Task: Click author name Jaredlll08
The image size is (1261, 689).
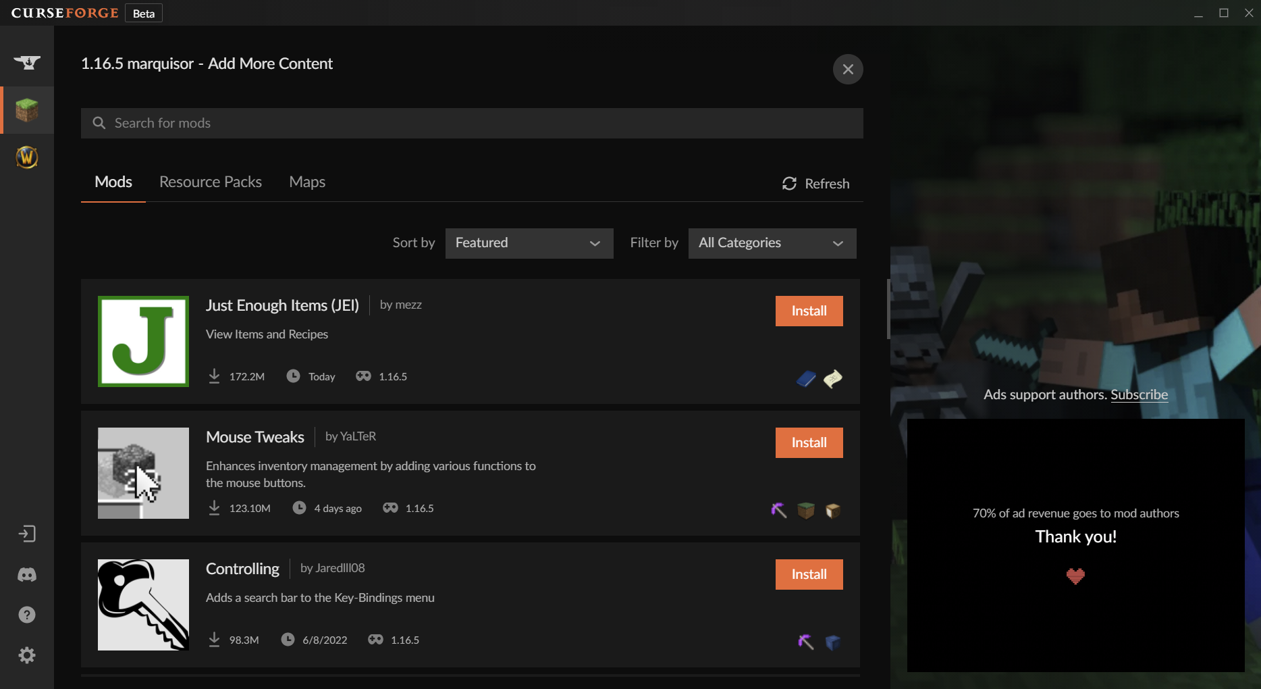Action: point(340,568)
